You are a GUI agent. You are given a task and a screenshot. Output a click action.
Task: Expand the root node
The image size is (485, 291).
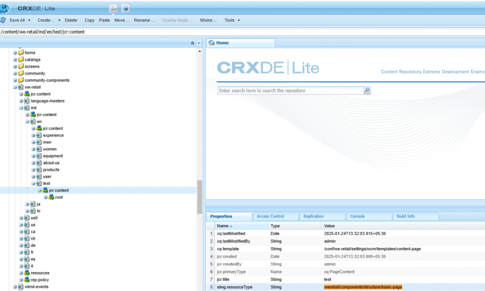click(45, 198)
